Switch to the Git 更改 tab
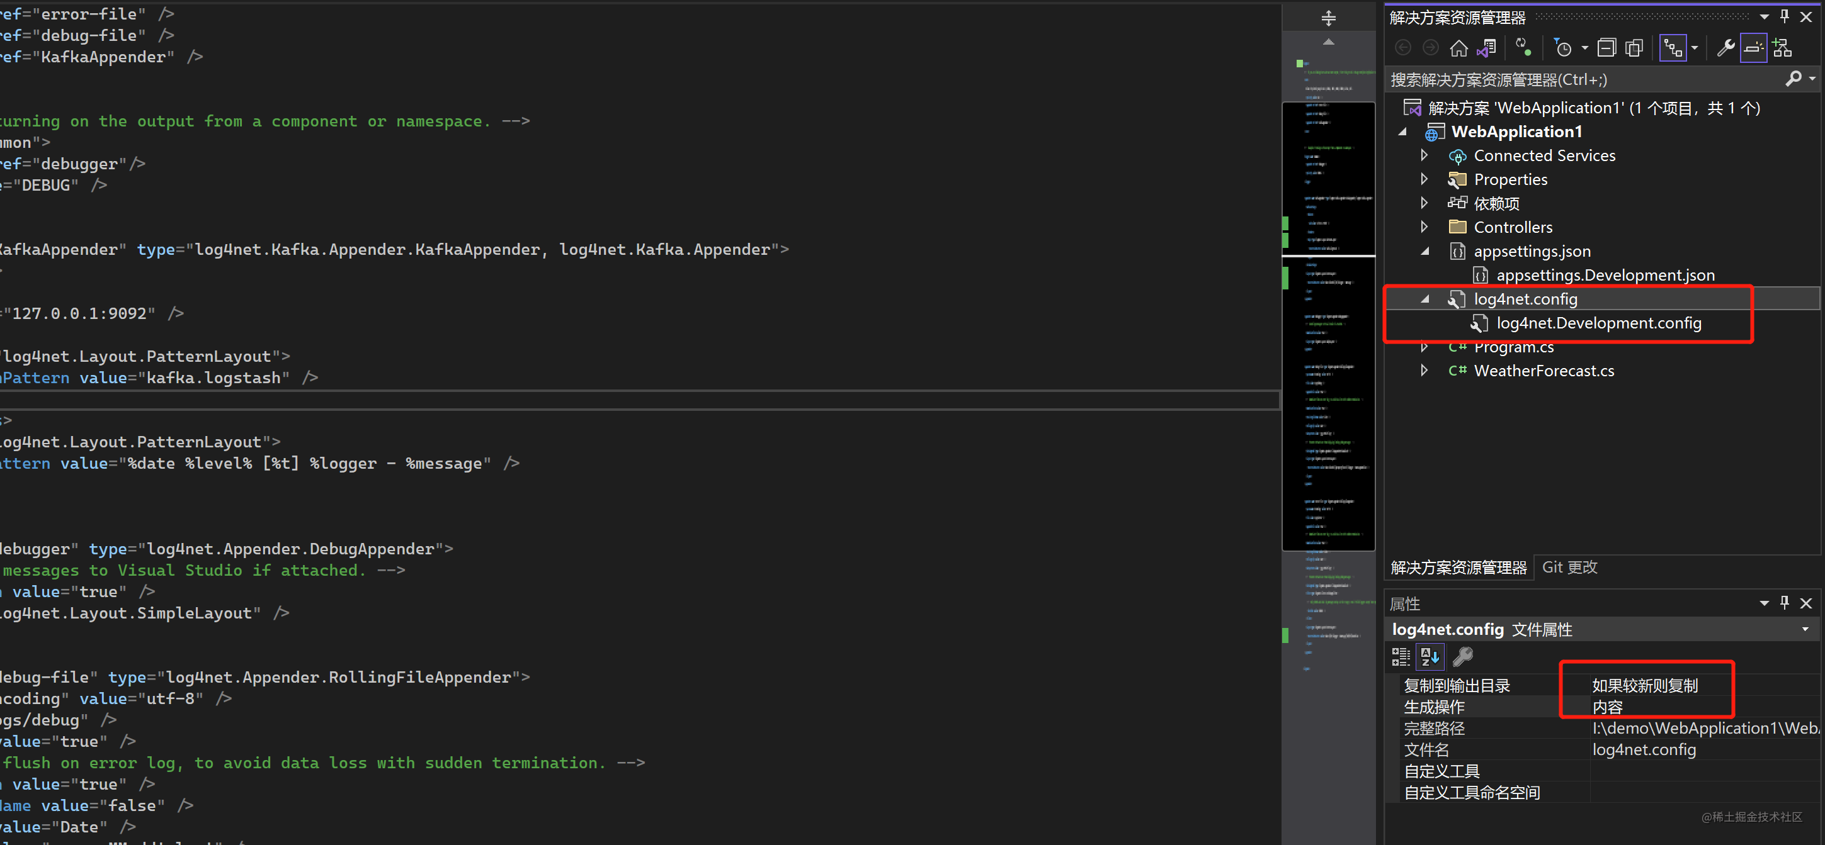The image size is (1825, 845). 1569,568
